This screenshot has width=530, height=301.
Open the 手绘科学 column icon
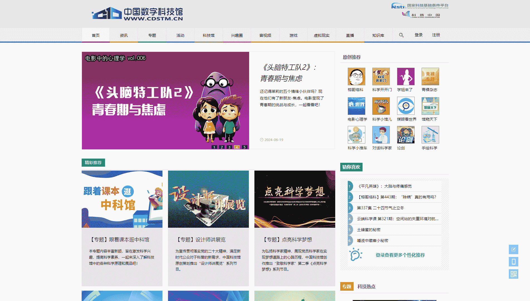point(430,135)
